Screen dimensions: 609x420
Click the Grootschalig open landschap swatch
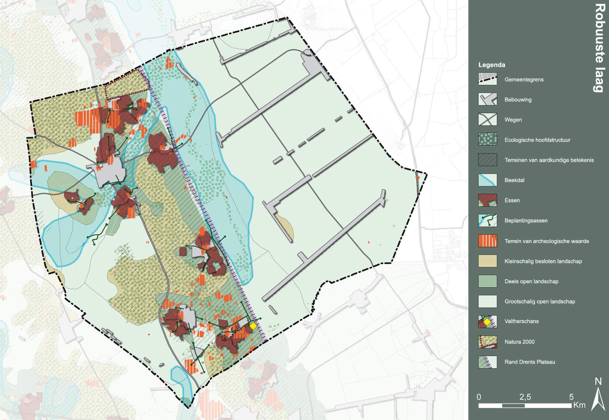[487, 301]
